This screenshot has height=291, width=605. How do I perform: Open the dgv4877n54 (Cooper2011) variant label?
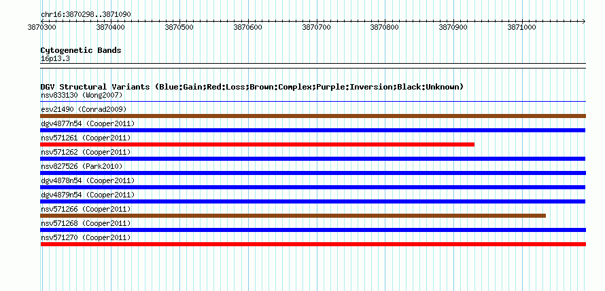(88, 123)
